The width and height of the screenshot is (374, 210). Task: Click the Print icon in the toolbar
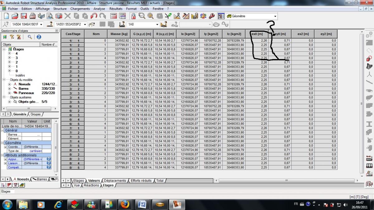pos(33,16)
